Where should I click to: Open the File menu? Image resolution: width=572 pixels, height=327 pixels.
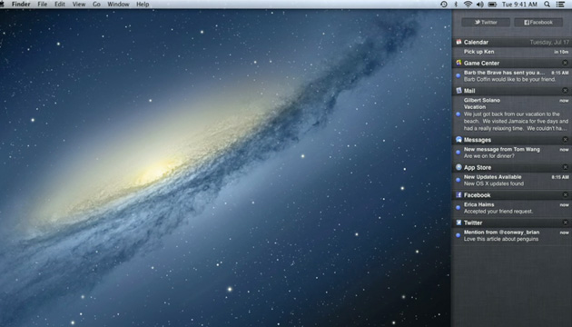point(43,5)
